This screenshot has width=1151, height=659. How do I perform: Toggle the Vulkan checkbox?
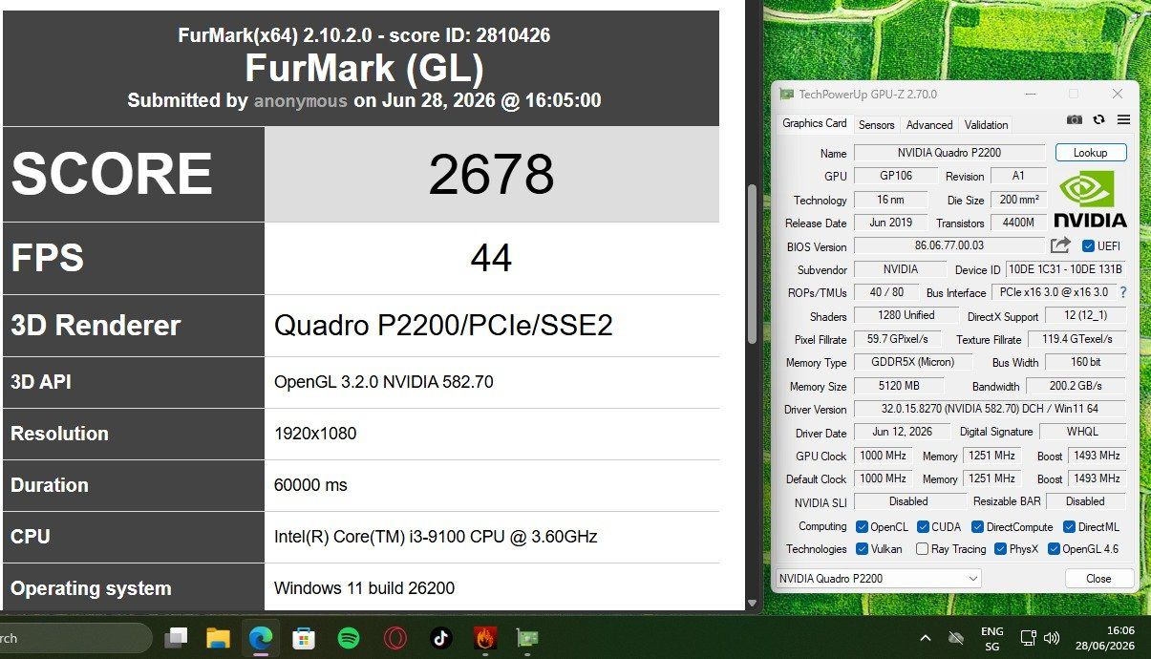(862, 548)
